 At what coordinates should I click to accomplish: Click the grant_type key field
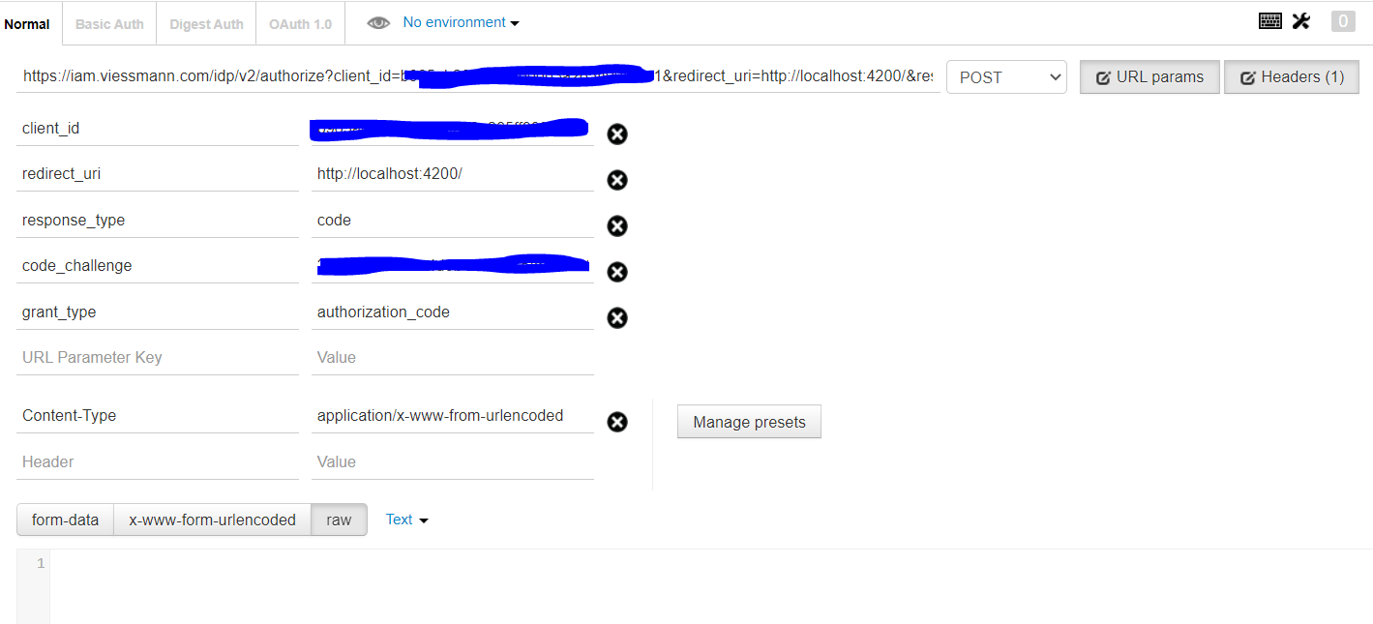[x=158, y=312]
